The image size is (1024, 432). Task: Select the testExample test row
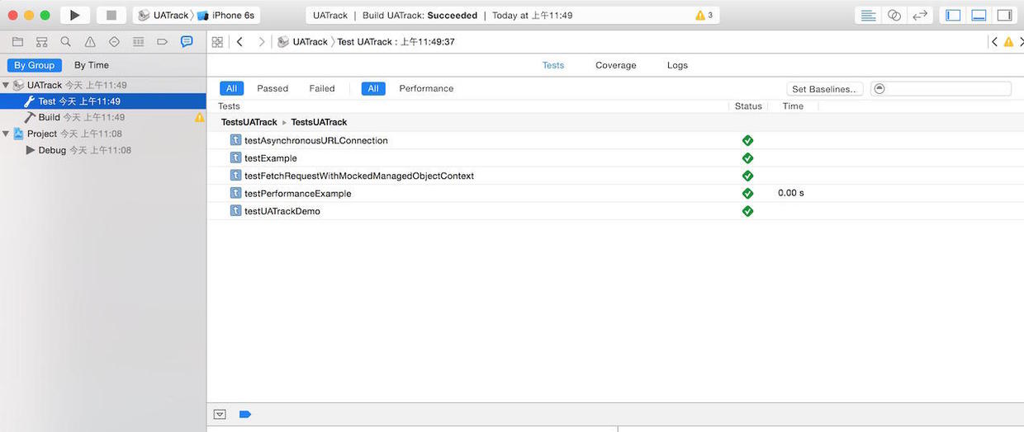[x=615, y=158]
